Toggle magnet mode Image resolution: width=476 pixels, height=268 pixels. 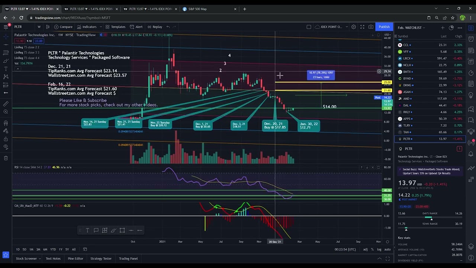[6, 123]
